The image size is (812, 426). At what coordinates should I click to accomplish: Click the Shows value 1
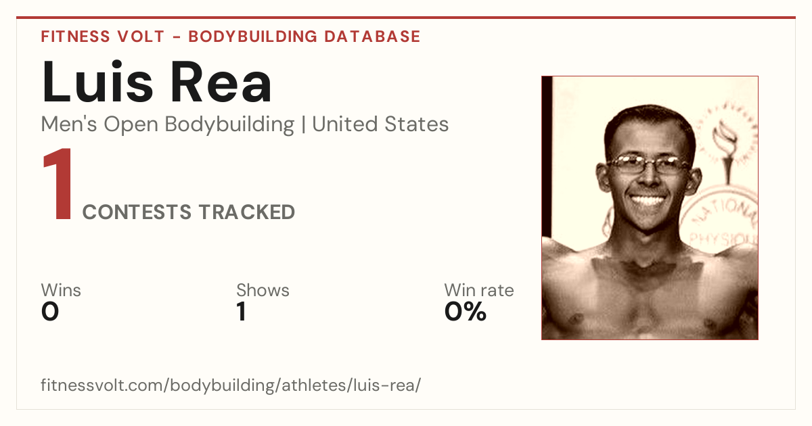[x=241, y=312]
